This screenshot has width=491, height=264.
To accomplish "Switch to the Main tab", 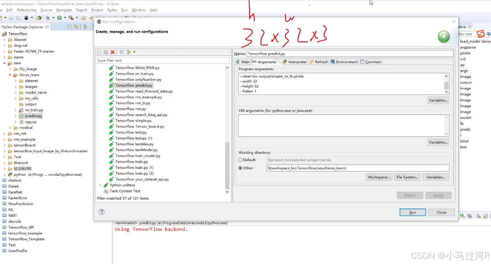I will click(243, 62).
